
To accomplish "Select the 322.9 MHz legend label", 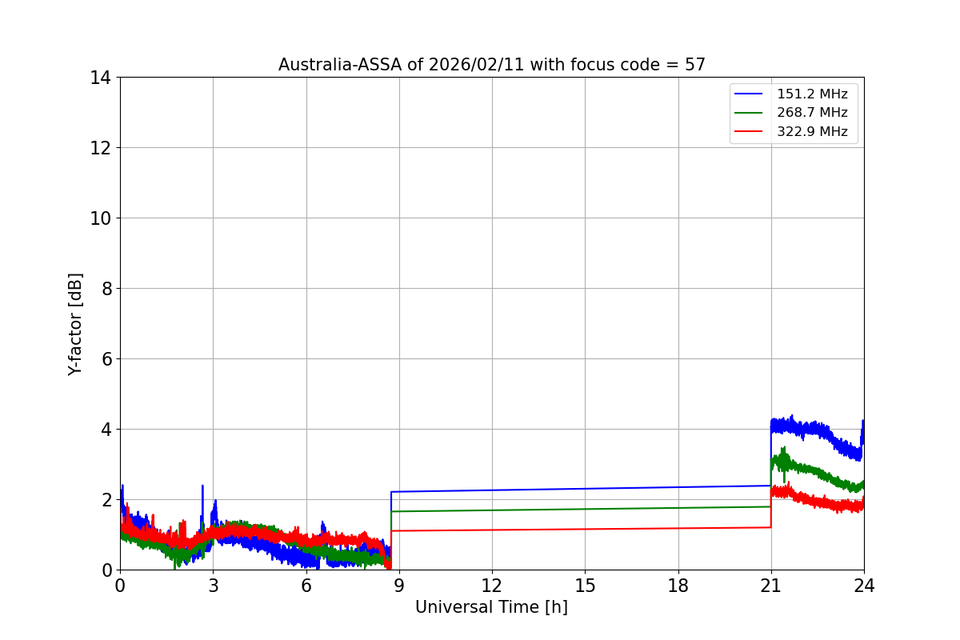I will click(x=812, y=132).
